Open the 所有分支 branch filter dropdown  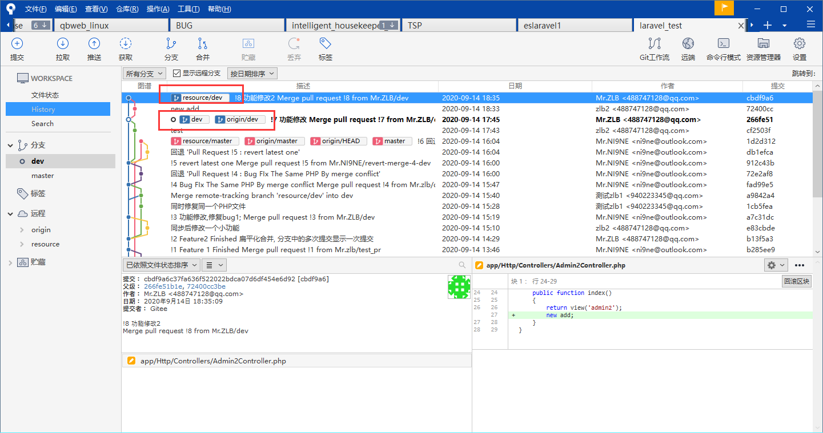[144, 74]
